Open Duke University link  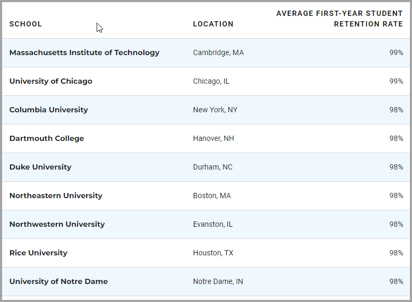pos(40,167)
